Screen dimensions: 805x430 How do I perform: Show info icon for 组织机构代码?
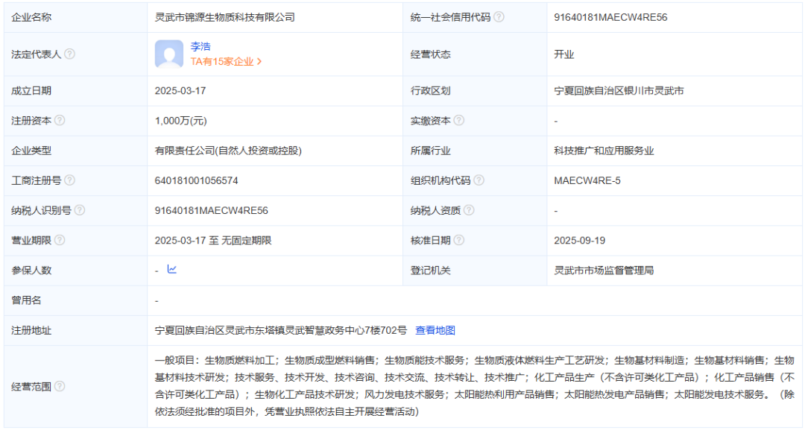[479, 180]
